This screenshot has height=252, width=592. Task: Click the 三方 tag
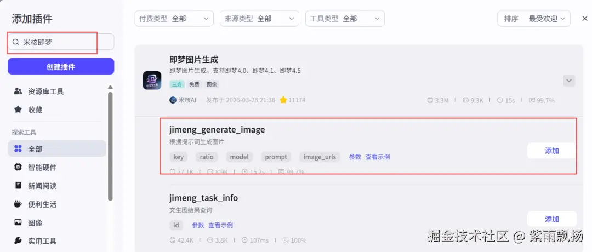pos(177,84)
